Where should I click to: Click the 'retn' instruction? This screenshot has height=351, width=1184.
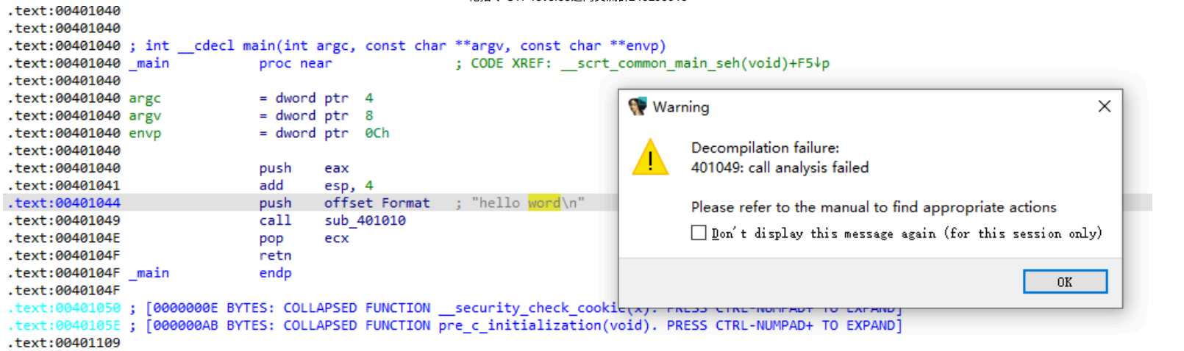pos(275,256)
